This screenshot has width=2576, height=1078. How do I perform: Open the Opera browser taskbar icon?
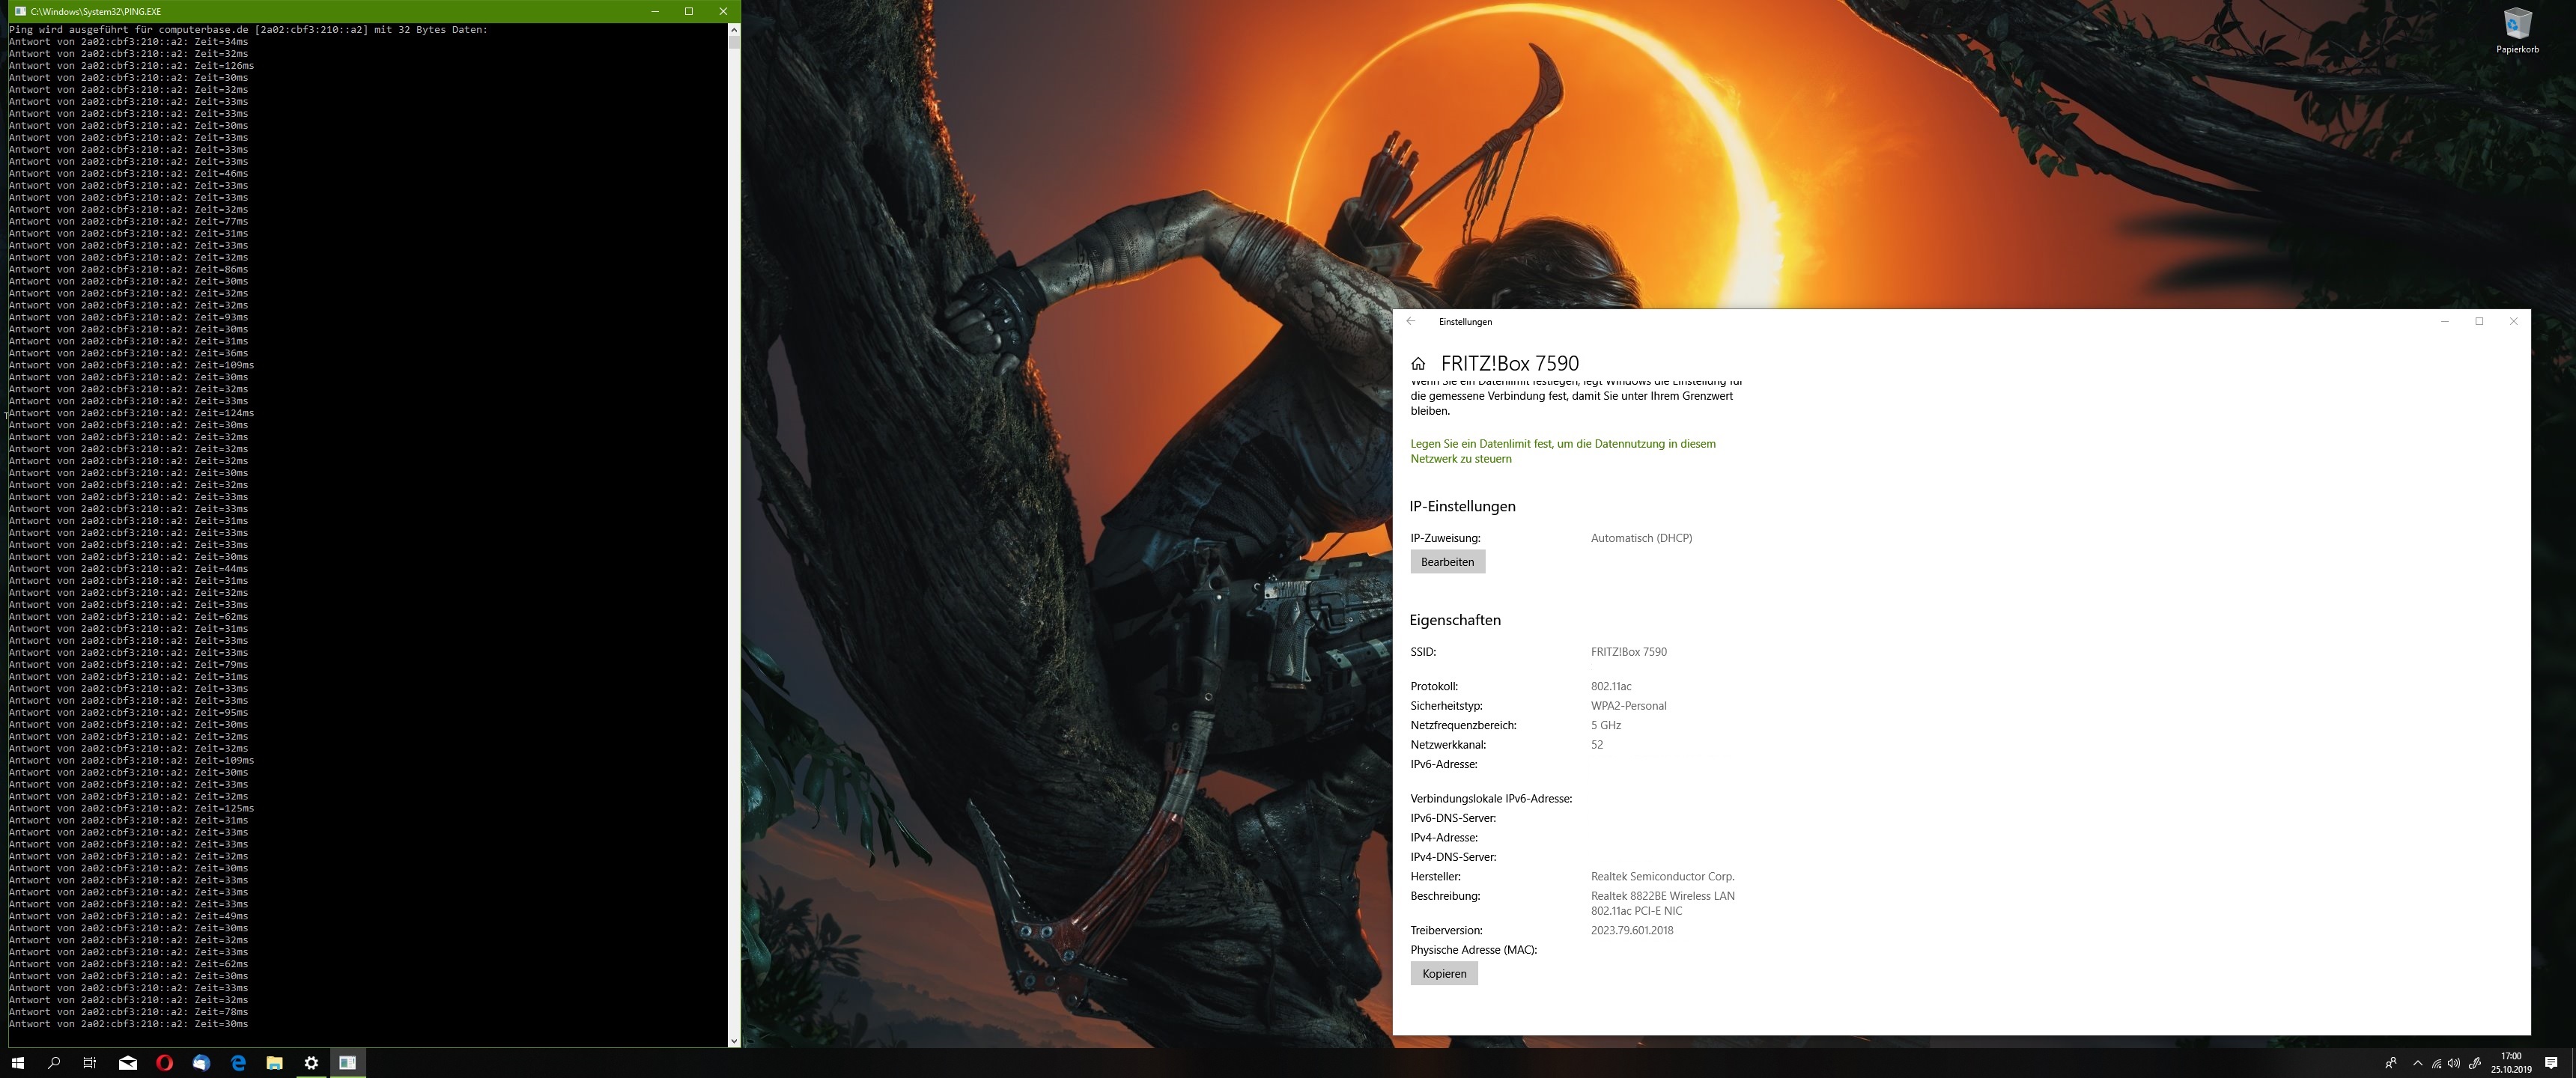[165, 1063]
